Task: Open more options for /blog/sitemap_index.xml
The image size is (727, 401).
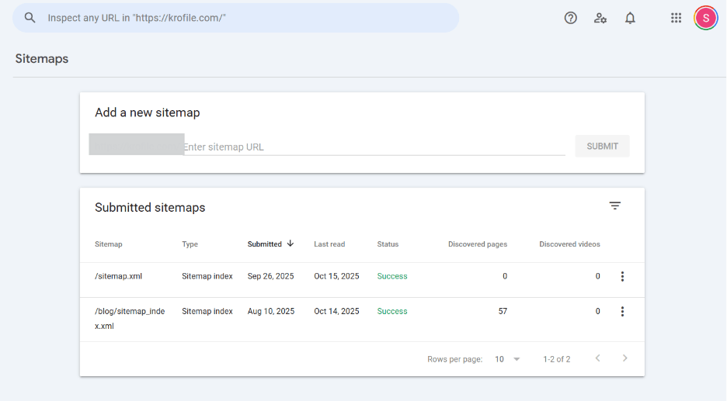Action: pyautogui.click(x=622, y=312)
